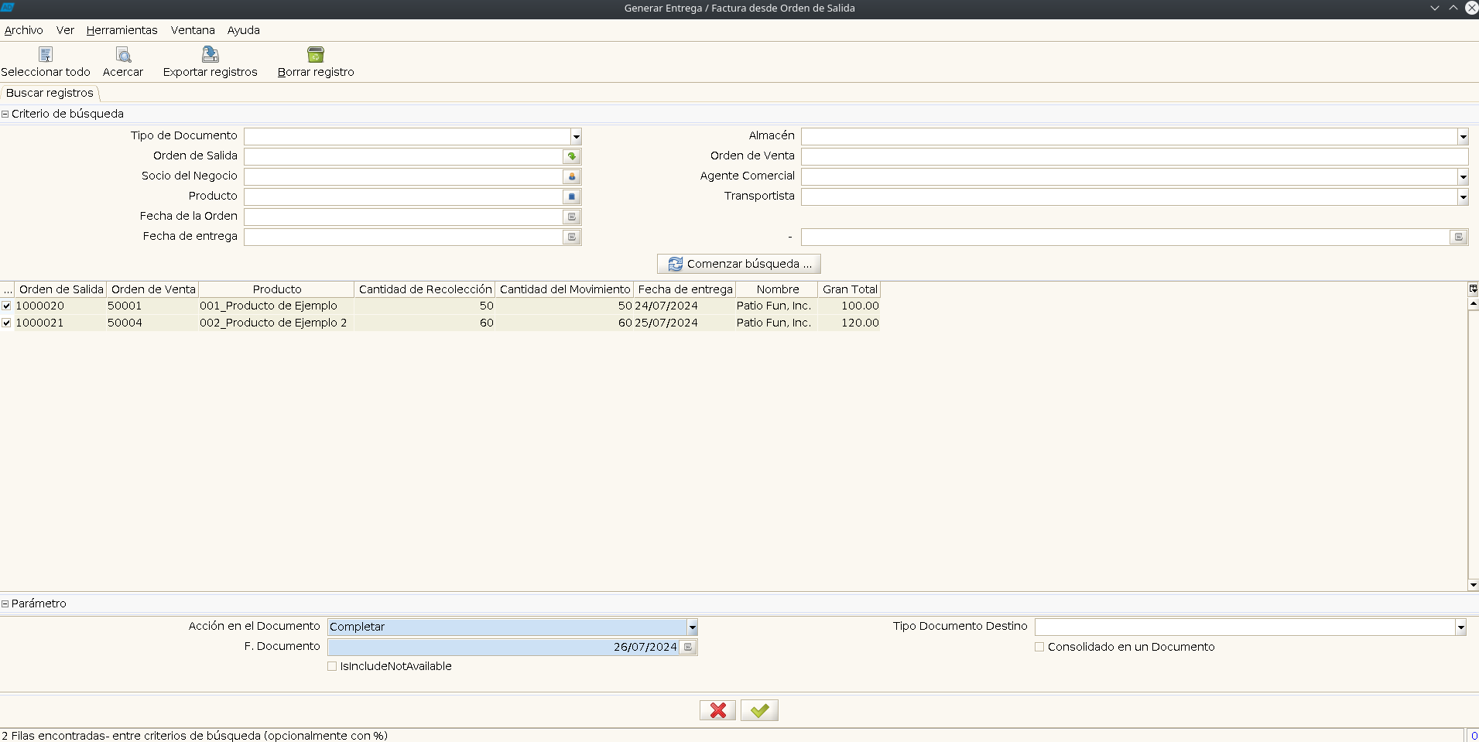Click the Orden de Salida input field
1479x742 pixels.
403,156
